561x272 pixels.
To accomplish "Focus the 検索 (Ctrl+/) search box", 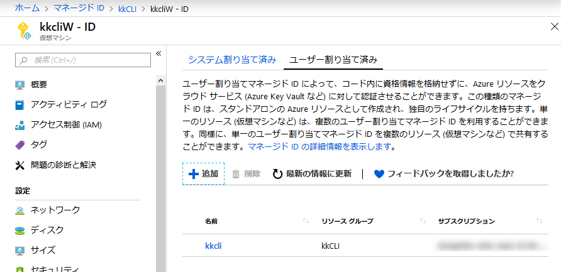I will [x=83, y=60].
